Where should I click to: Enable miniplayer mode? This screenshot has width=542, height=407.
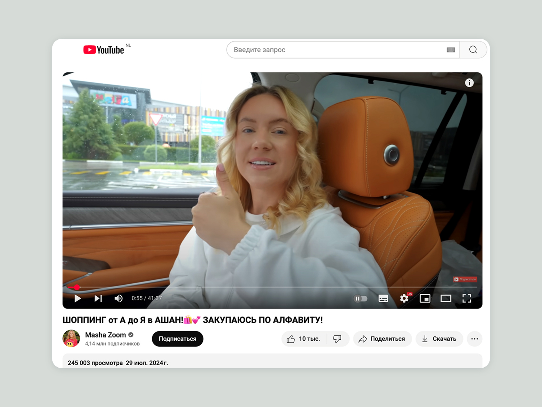pyautogui.click(x=425, y=298)
